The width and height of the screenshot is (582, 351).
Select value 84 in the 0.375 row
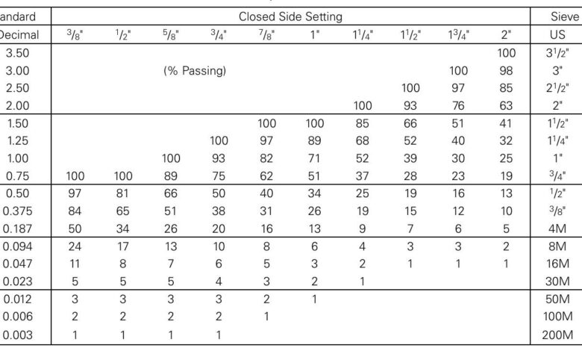coord(75,211)
